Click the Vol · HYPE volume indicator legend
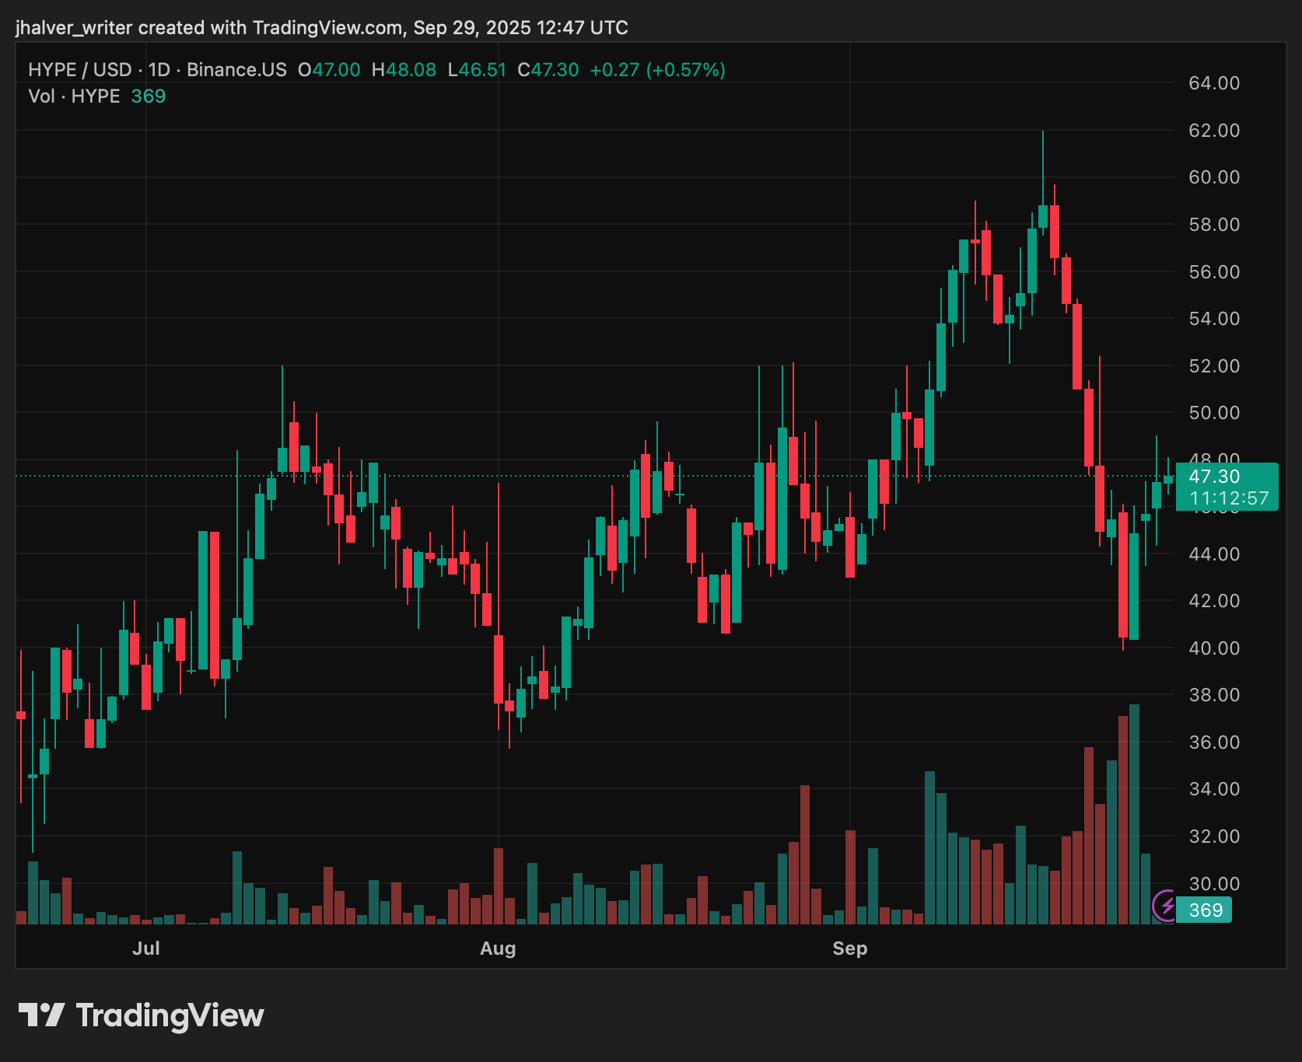Viewport: 1302px width, 1062px height. [74, 96]
